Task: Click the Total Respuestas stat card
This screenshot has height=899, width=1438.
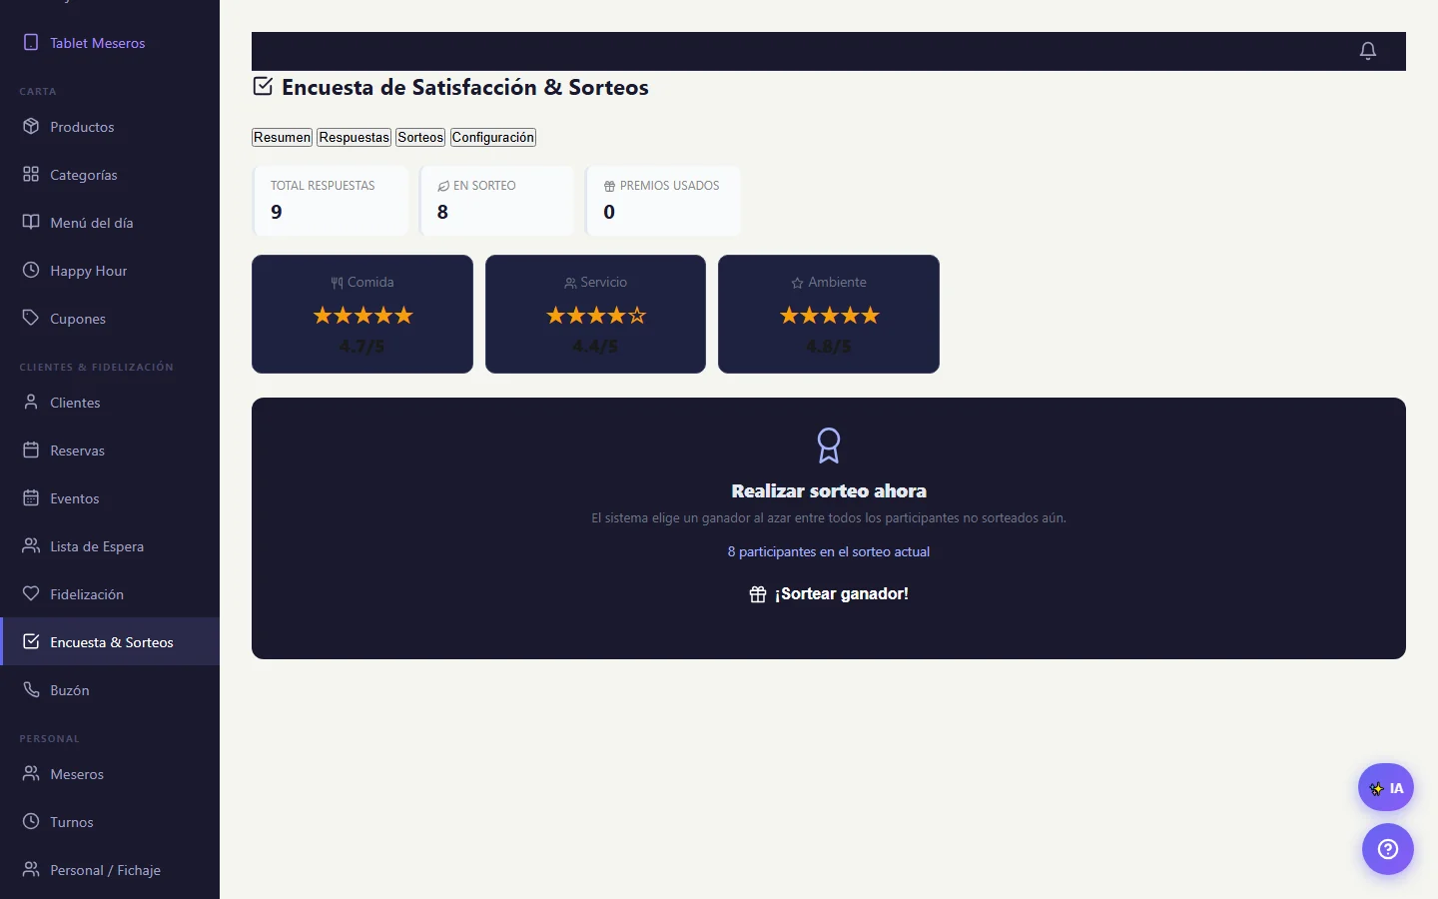Action: tap(331, 201)
